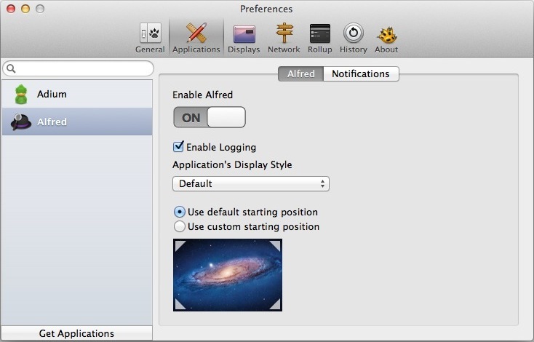534x342 pixels.
Task: Select the Adium row label
Action: pos(52,94)
